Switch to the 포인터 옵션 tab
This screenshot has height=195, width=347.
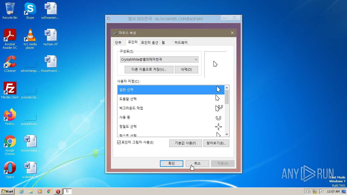click(150, 43)
